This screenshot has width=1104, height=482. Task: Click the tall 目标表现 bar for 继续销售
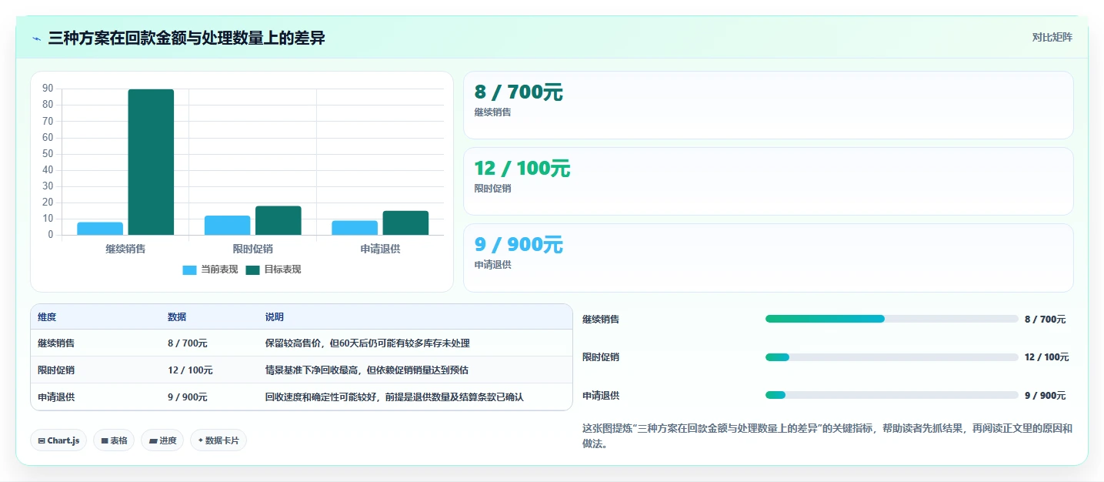[x=151, y=162]
